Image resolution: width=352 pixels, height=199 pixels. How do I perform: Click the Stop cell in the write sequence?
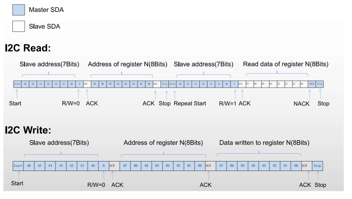(x=317, y=166)
